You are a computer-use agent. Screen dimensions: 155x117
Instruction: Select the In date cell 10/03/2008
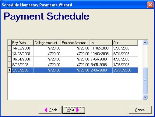101,53
